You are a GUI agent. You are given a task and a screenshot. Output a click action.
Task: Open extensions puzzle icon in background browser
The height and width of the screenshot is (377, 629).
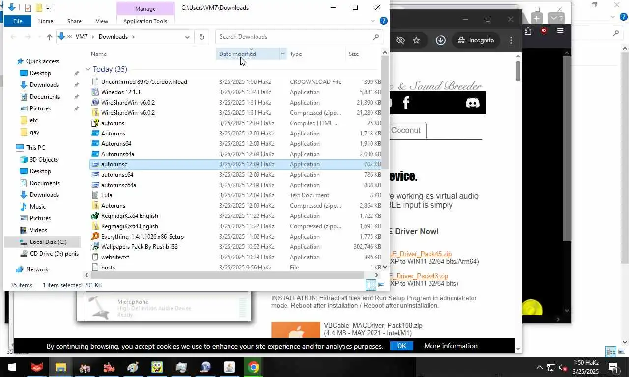click(x=528, y=31)
